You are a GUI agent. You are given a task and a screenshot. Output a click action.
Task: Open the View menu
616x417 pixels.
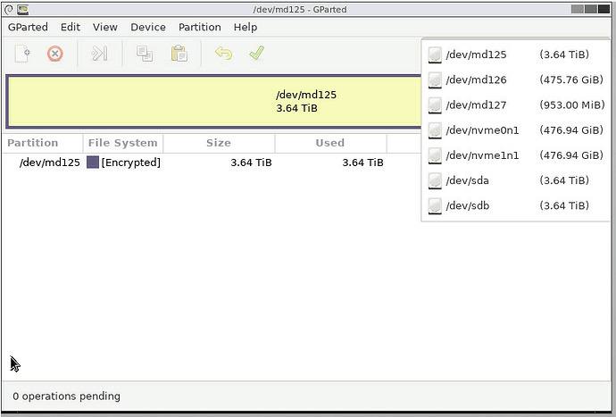pos(104,27)
